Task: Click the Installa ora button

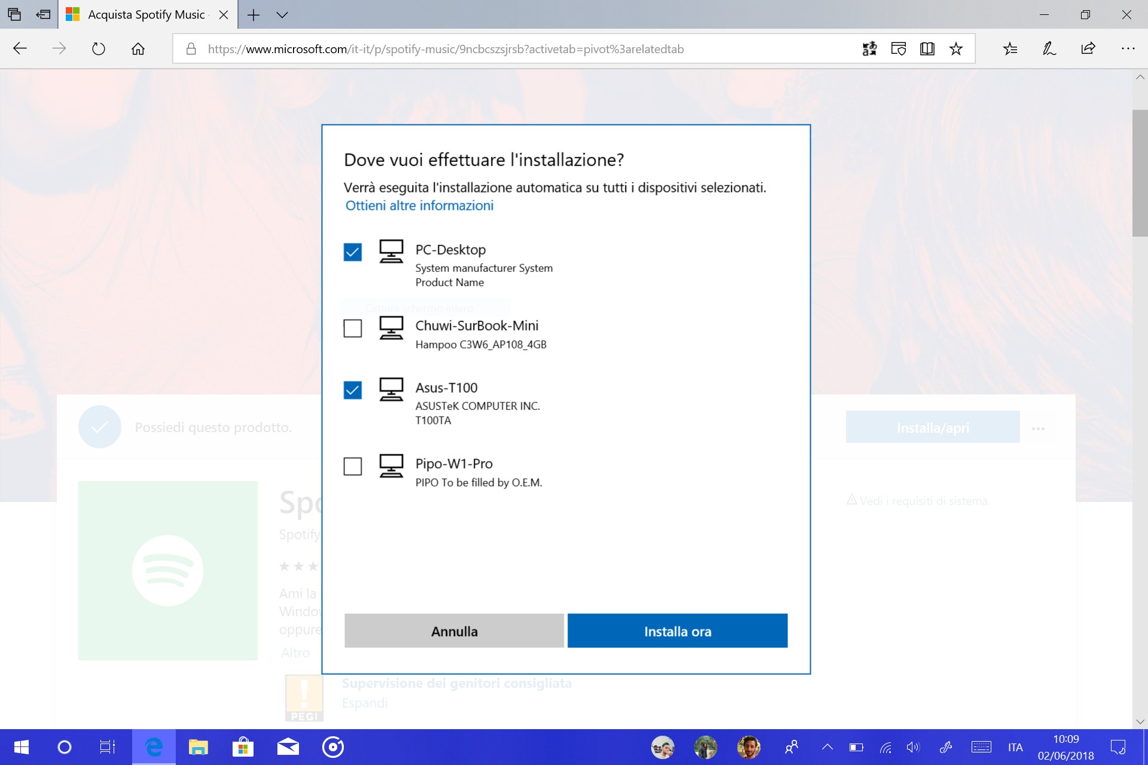Action: tap(677, 631)
